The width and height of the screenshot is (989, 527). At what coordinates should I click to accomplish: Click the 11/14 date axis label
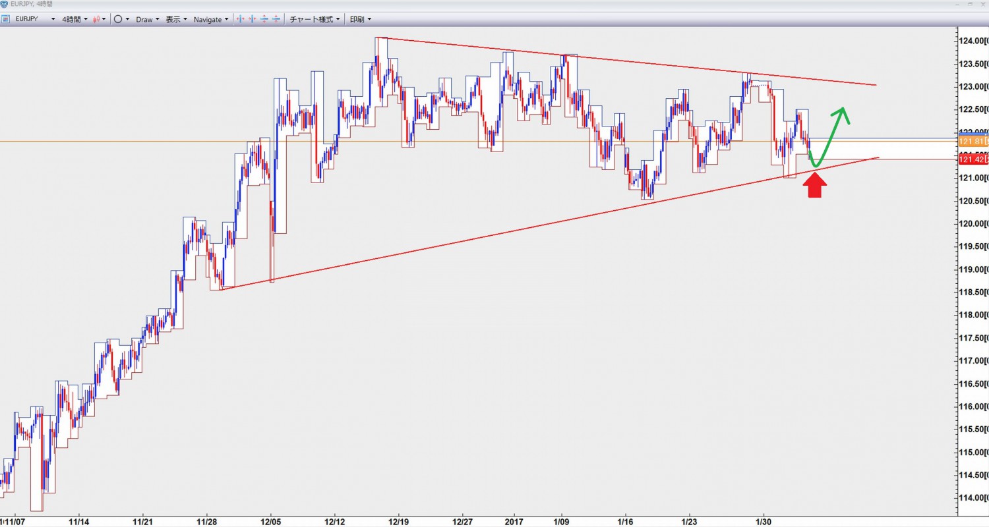78,520
